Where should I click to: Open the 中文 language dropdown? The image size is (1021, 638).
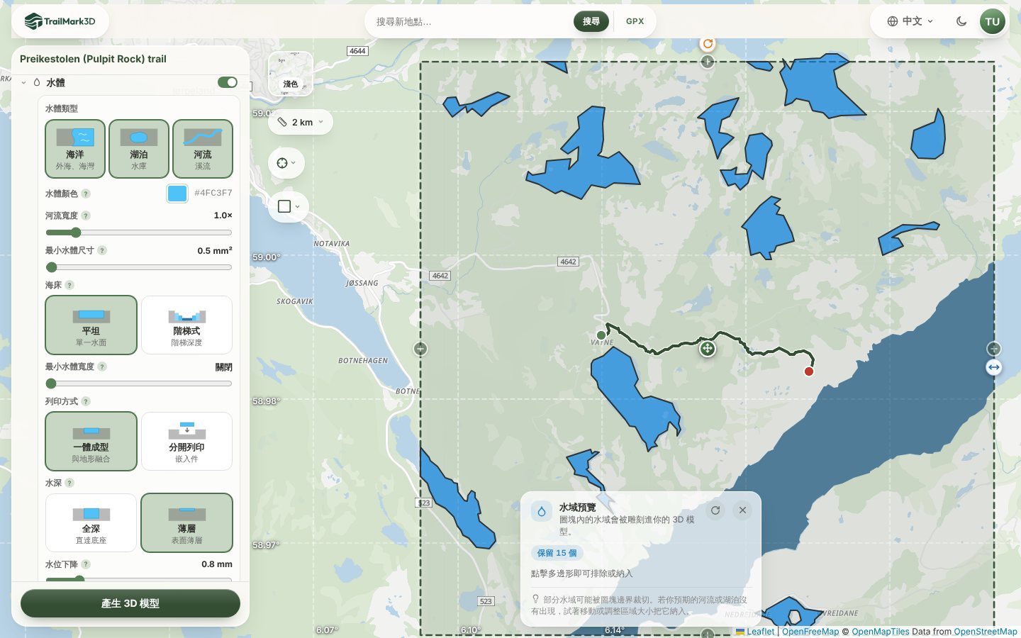click(910, 21)
